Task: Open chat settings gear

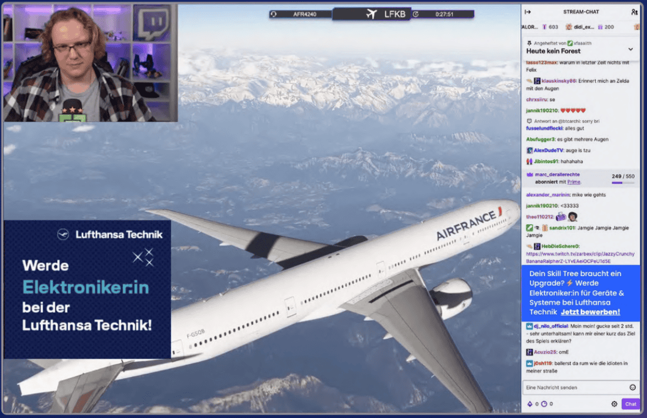Action: (x=614, y=404)
